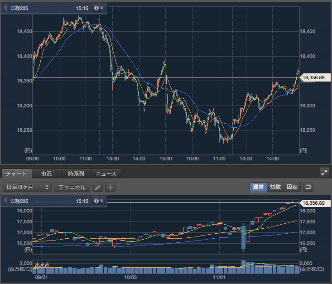Switch scale to 固定 fixed mode
This screenshot has width=332, height=284.
tap(292, 187)
